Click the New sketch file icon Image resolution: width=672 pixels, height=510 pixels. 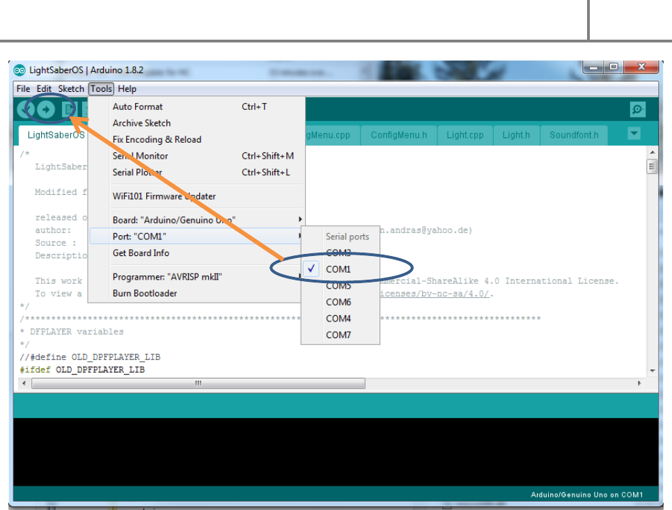point(68,110)
